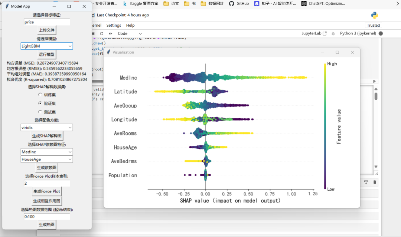
Task: Click the notebook output vertical scrollbar thumb
Action: [x=376, y=96]
